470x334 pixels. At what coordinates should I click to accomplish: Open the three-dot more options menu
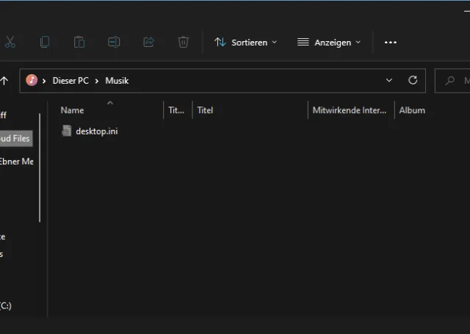click(391, 43)
